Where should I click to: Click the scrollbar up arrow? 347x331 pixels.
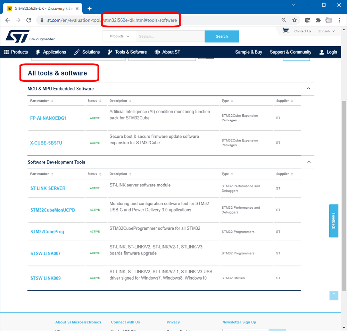coord(344,29)
